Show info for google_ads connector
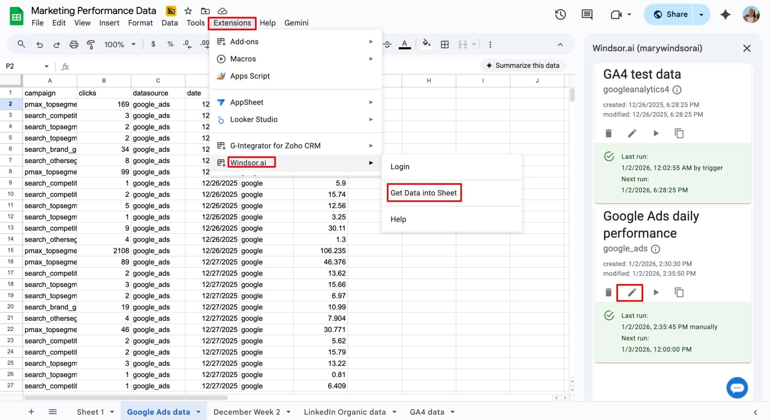 (x=656, y=249)
